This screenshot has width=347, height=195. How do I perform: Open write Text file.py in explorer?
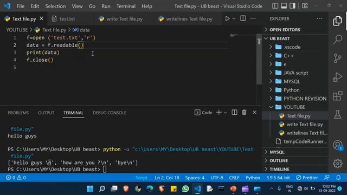point(305,124)
